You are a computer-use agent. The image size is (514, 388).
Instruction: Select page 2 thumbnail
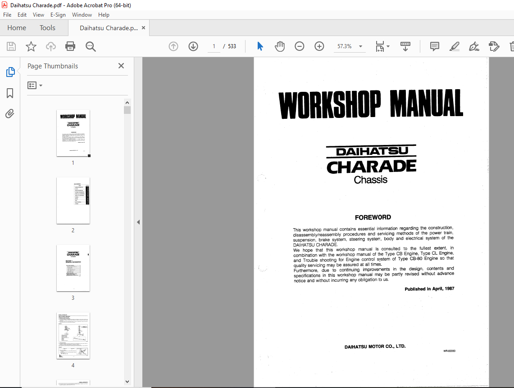click(x=73, y=201)
